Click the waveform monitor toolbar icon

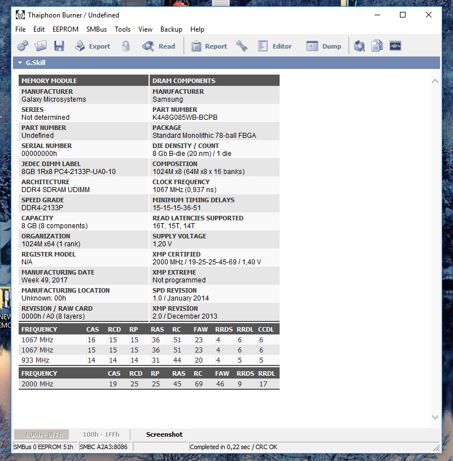click(395, 46)
